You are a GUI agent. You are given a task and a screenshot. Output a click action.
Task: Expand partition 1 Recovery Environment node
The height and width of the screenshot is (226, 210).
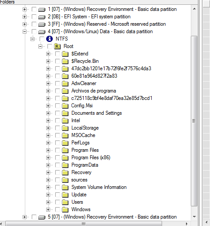24,9
